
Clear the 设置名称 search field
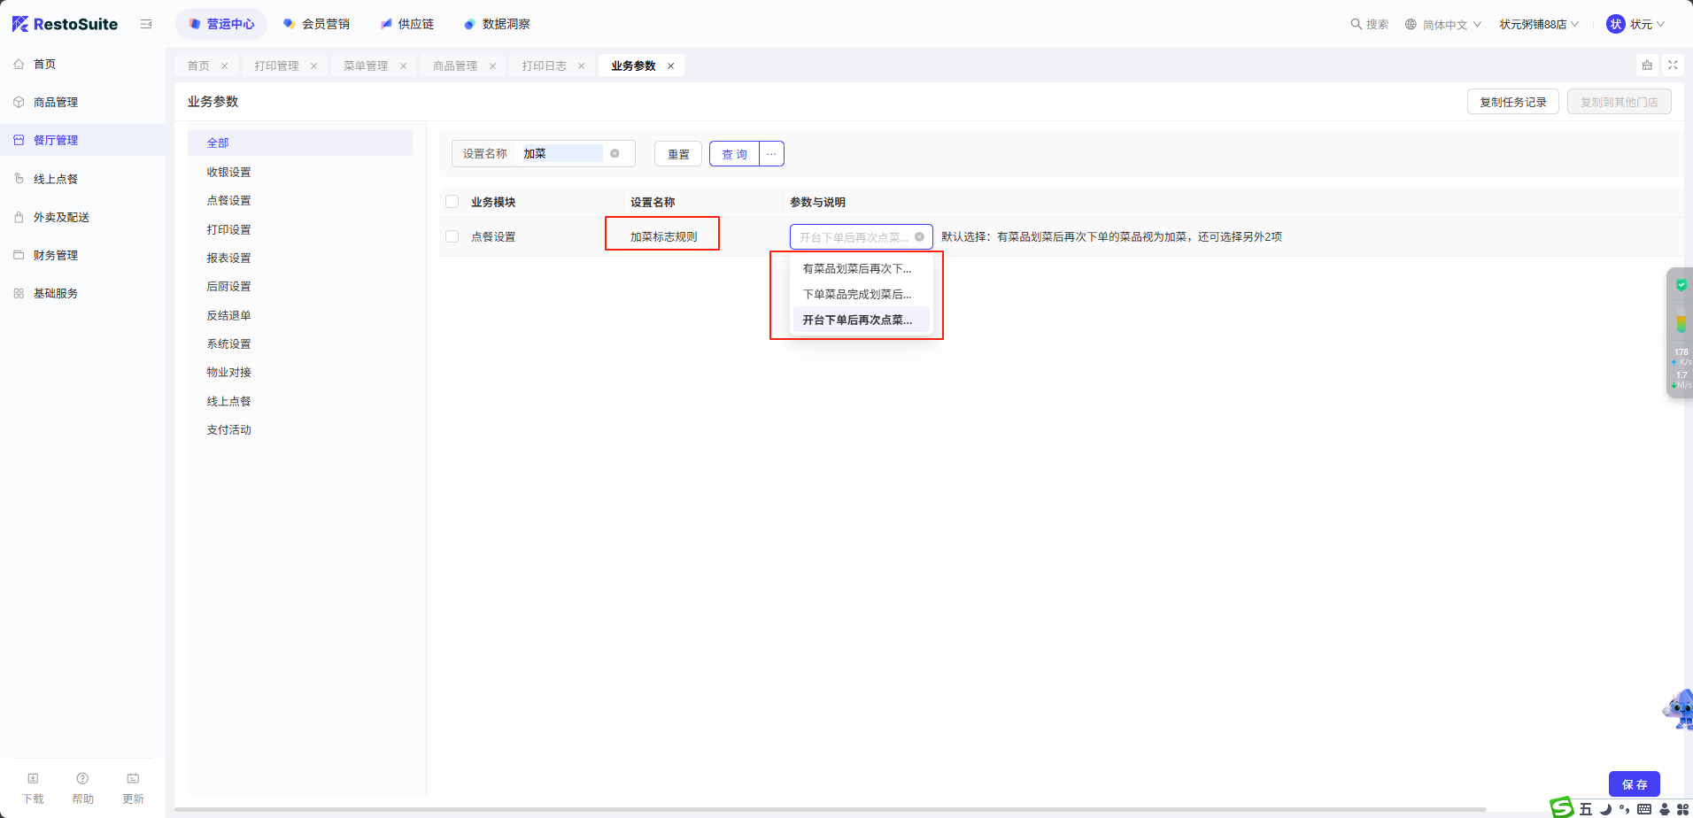click(615, 153)
